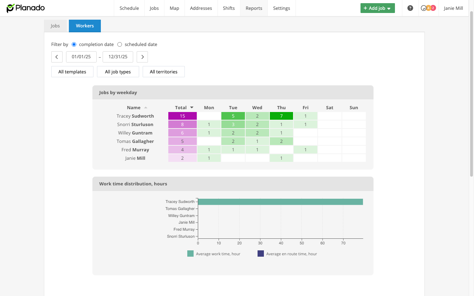Open the All job types filter
Screen dimensions: 474x296
point(118,72)
